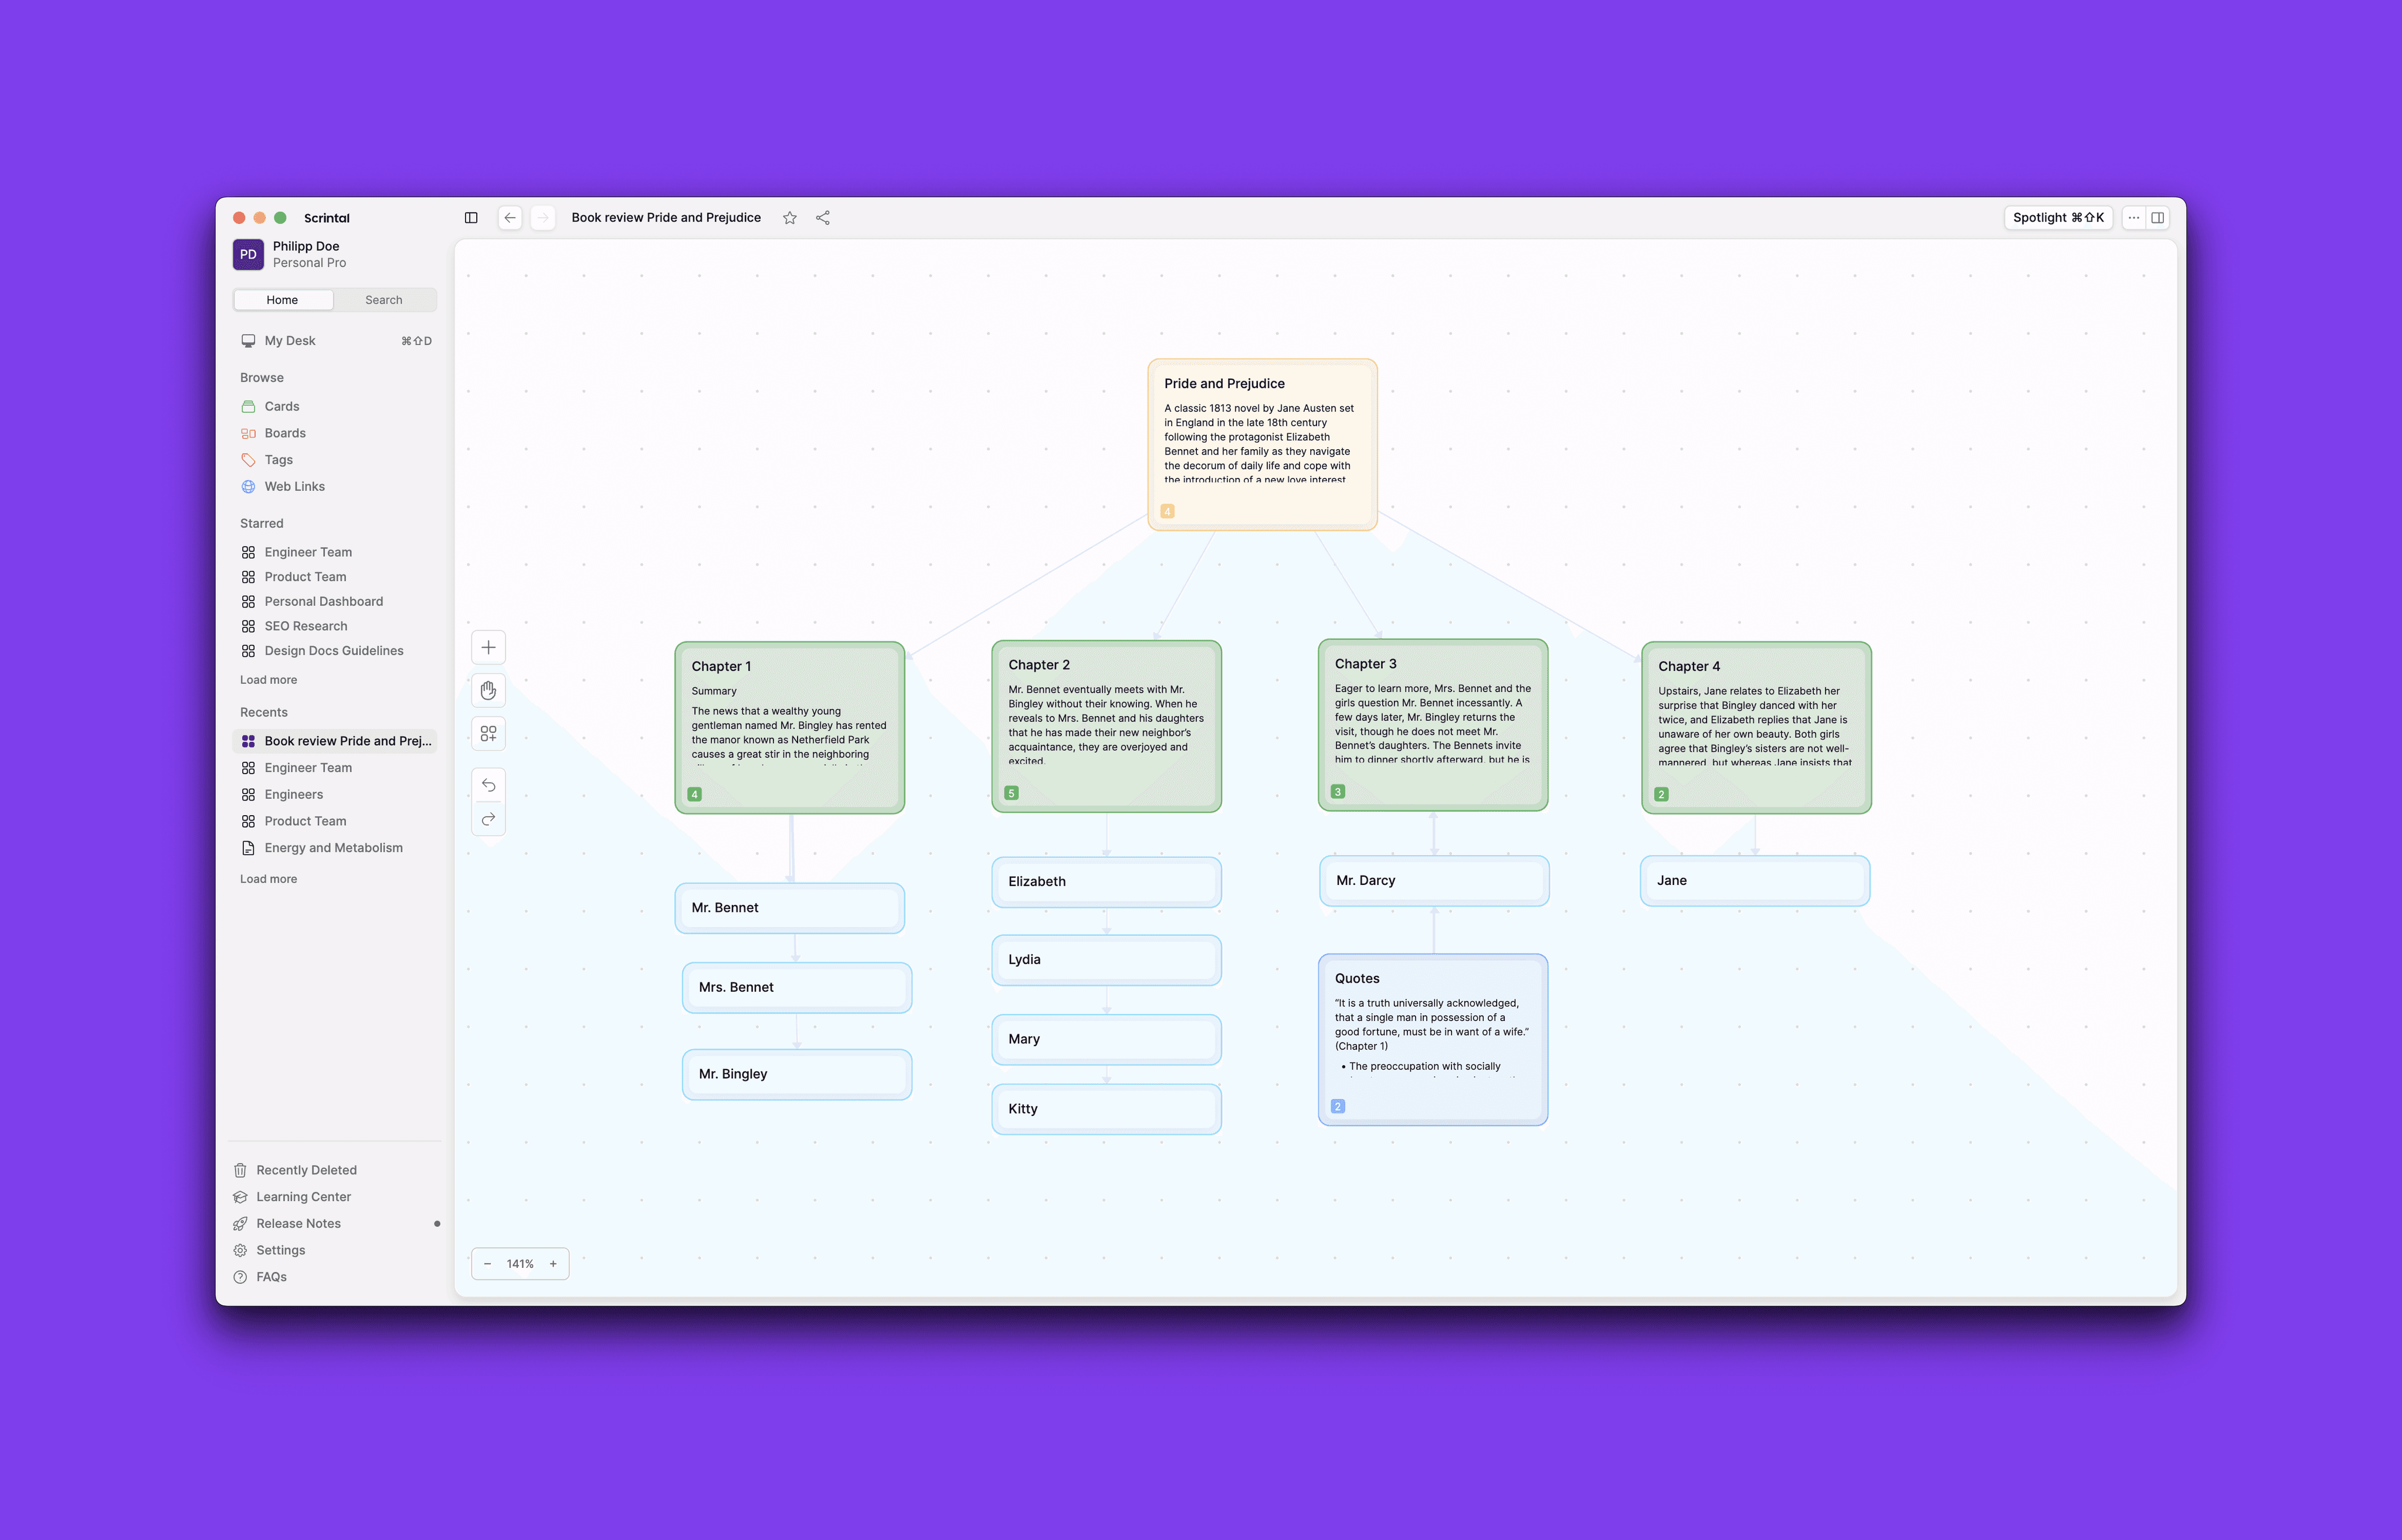Expand nested cards badge on Chapter 2
The image size is (2402, 1540).
click(x=1011, y=793)
